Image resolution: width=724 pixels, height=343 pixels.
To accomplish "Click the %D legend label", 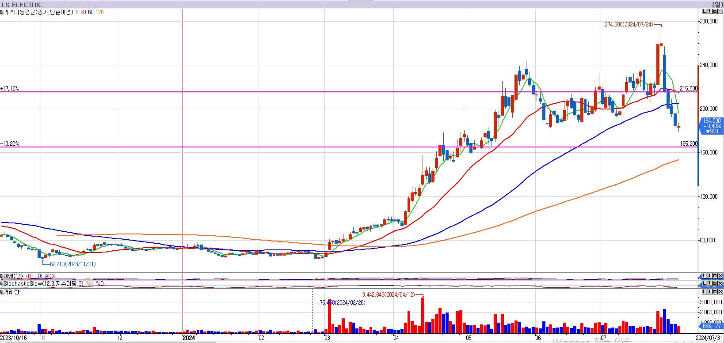I will tap(100, 283).
